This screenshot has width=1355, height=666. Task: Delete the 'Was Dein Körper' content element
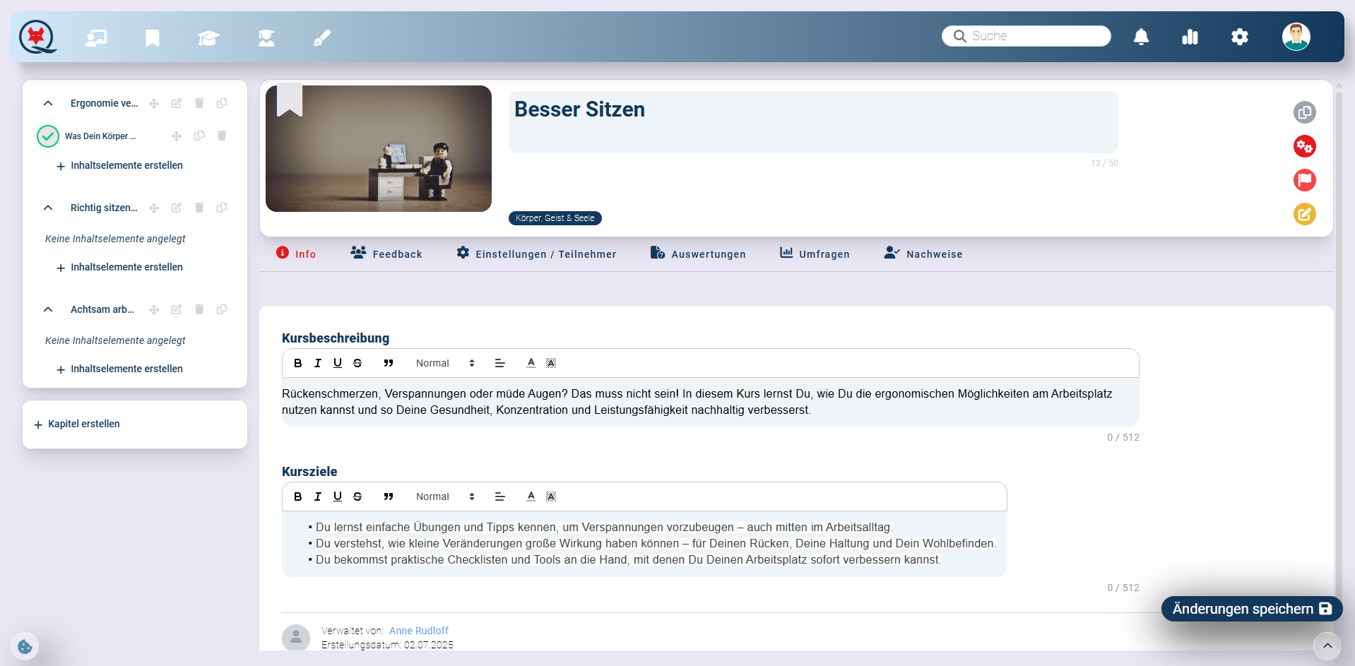point(222,136)
